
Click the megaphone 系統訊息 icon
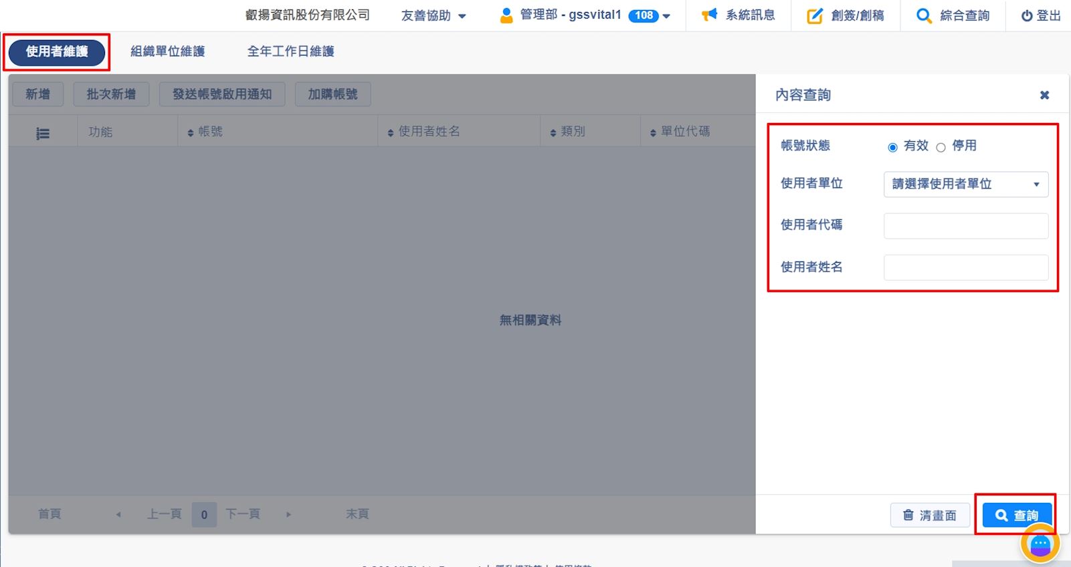[709, 15]
